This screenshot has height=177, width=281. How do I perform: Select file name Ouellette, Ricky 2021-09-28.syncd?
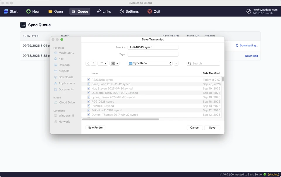[115, 93]
